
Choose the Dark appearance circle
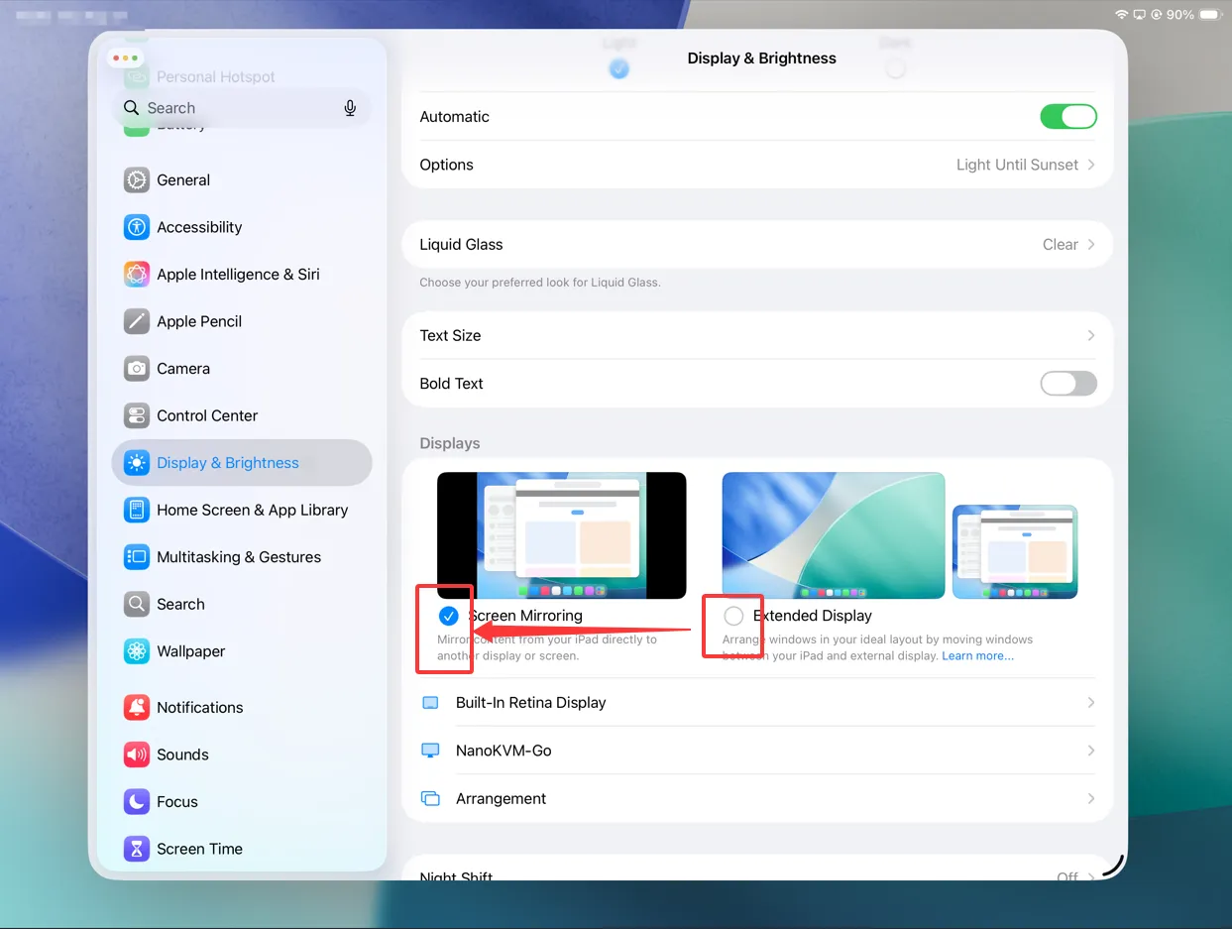tap(895, 68)
